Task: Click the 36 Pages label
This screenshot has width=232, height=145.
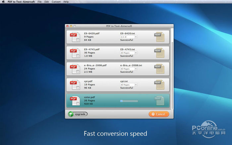Action: click(x=89, y=53)
